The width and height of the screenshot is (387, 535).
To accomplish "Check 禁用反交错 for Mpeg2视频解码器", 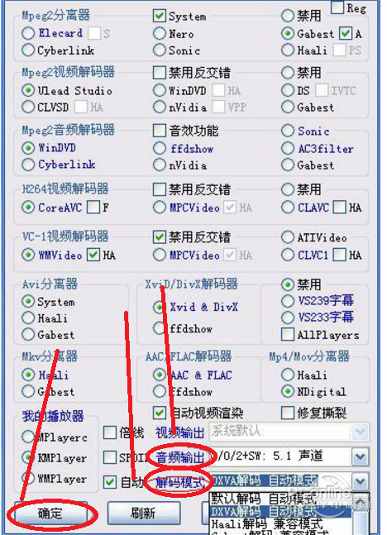I will 159,72.
